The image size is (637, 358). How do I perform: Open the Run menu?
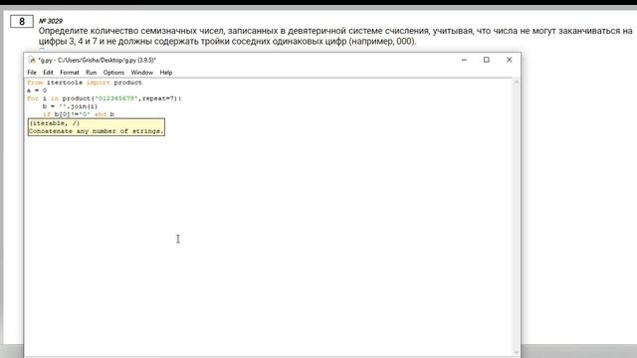(91, 73)
